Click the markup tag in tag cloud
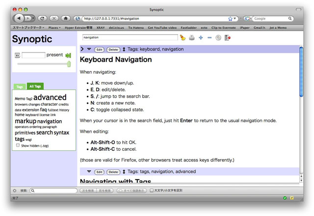The image size is (314, 216). click(26, 121)
